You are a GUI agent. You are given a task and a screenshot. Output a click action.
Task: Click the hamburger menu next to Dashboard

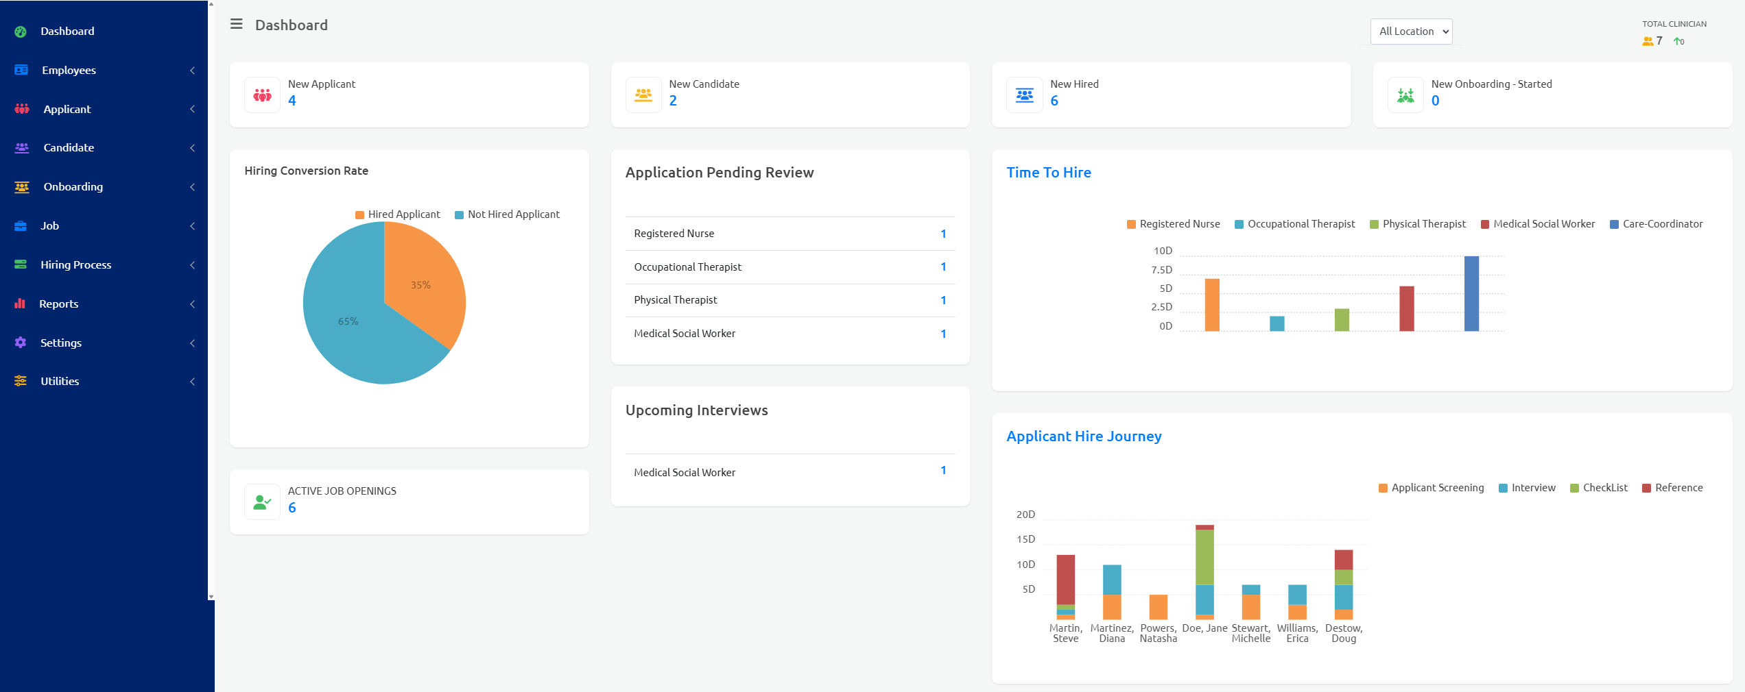pyautogui.click(x=235, y=24)
